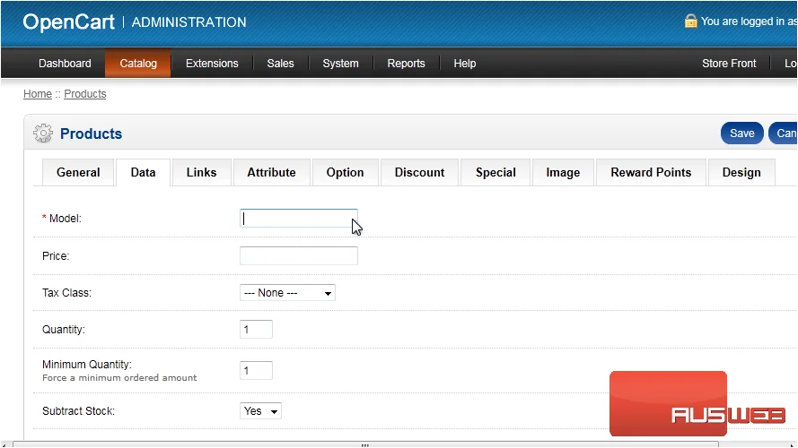Viewport: 798px width, 448px height.
Task: Go to the Reward Points tab
Action: 651,172
